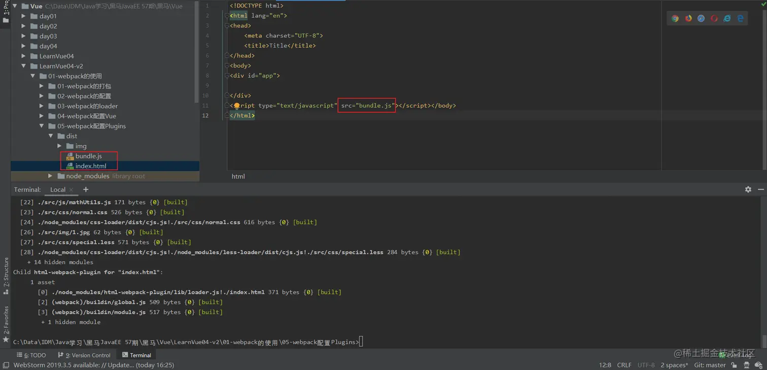Expand the img folder
The height and width of the screenshot is (370, 767).
pyautogui.click(x=60, y=146)
